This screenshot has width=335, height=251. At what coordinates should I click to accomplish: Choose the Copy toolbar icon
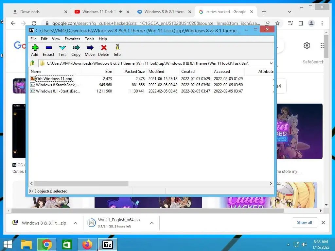(76, 50)
